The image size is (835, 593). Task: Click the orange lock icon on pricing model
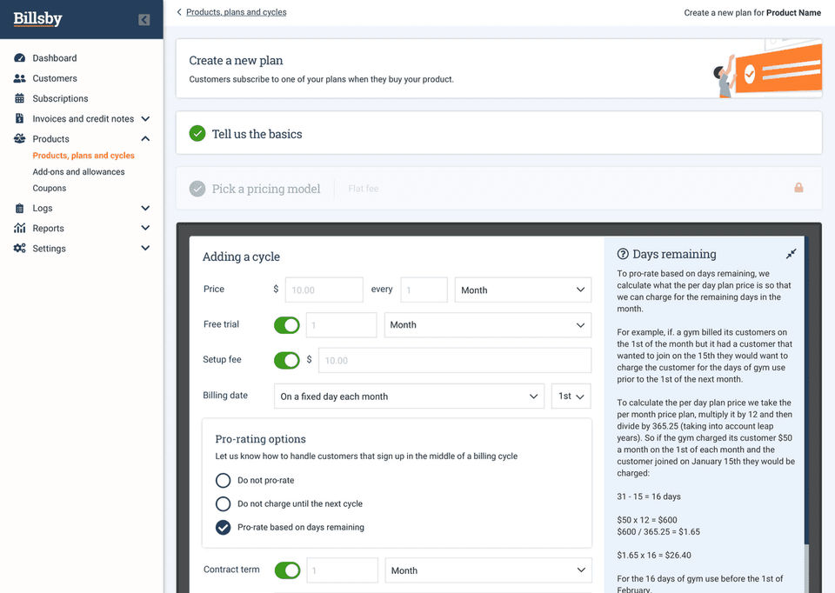(x=798, y=188)
